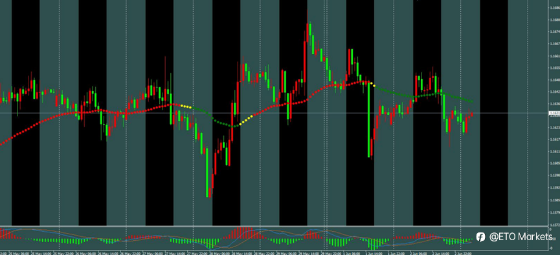
Task: Click the 1.1648 price axis label
Action: pyautogui.click(x=555, y=80)
